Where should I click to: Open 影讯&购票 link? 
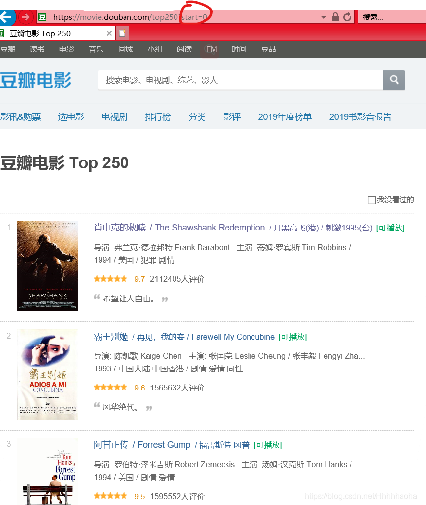[x=20, y=116]
